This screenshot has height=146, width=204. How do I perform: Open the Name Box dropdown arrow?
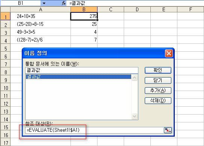pyautogui.click(x=44, y=3)
